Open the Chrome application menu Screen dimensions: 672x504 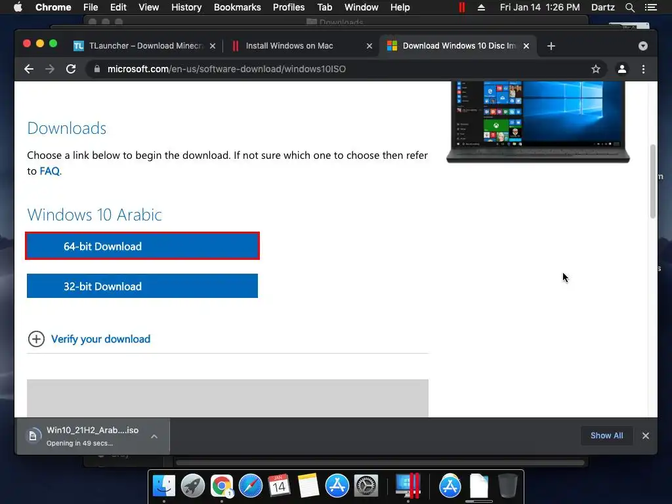tap(53, 7)
